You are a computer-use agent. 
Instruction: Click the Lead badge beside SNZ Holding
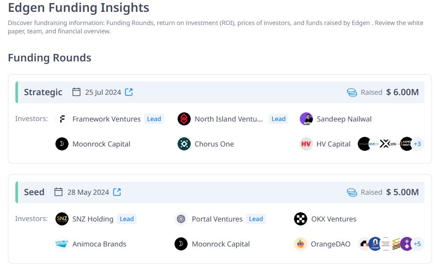pyautogui.click(x=127, y=219)
